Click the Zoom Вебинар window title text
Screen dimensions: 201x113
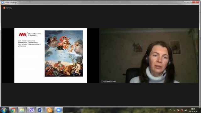pyautogui.click(x=10, y=3)
